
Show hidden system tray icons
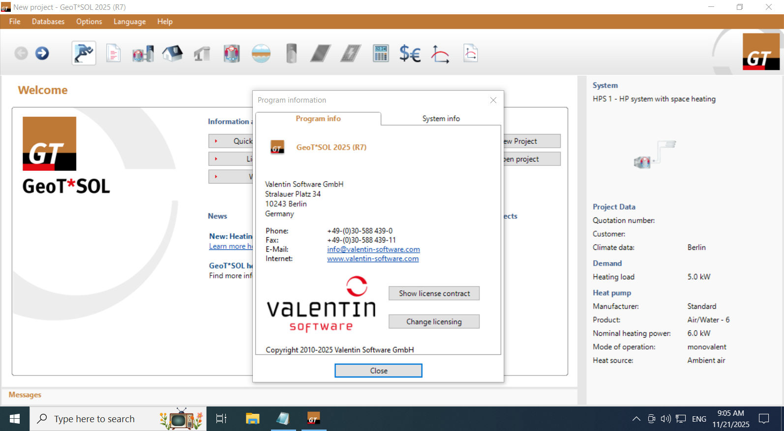636,419
